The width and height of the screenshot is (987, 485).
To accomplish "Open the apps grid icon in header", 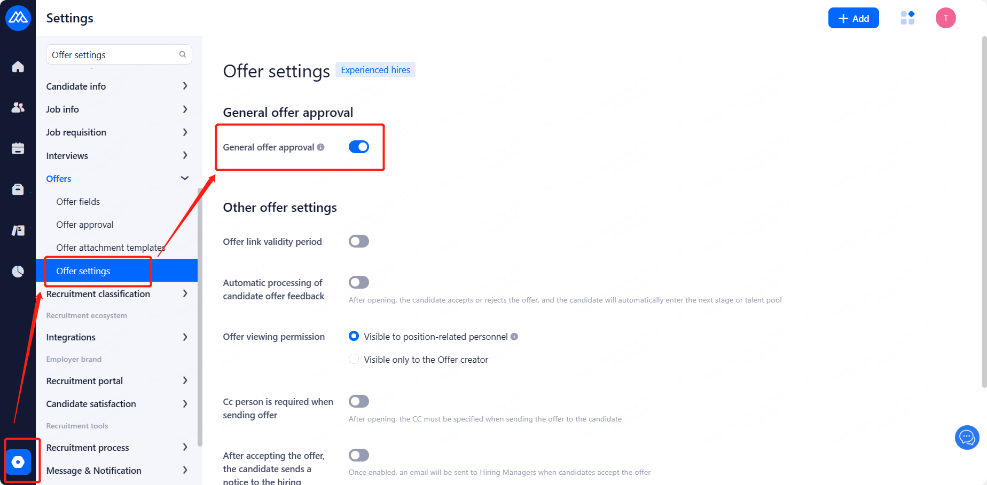I will (907, 18).
